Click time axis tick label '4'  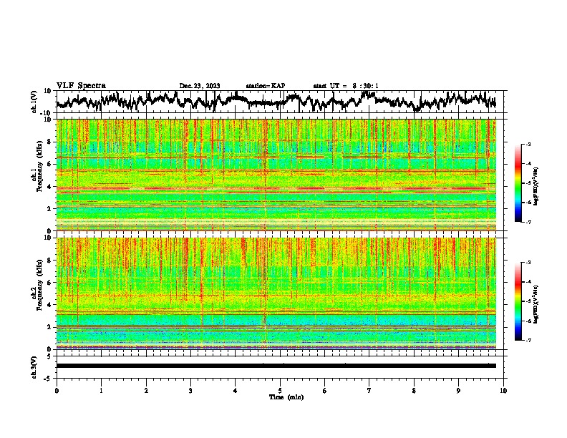(x=236, y=391)
